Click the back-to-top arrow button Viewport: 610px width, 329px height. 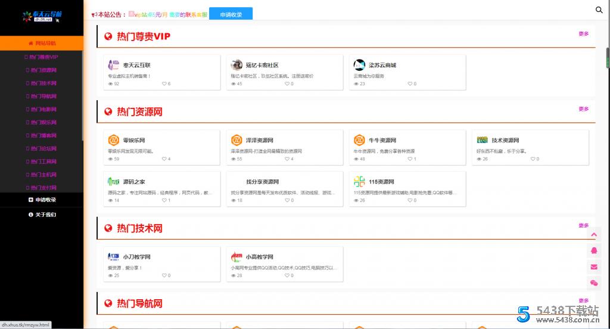[594, 235]
